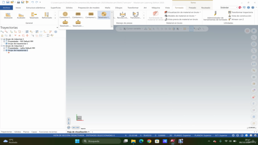Expand the milling toolpath gallery scroll arrow
This screenshot has height=145, width=258.
(x=112, y=26)
